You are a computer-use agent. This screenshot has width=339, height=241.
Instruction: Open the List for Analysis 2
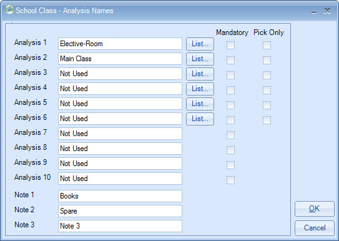click(x=200, y=59)
